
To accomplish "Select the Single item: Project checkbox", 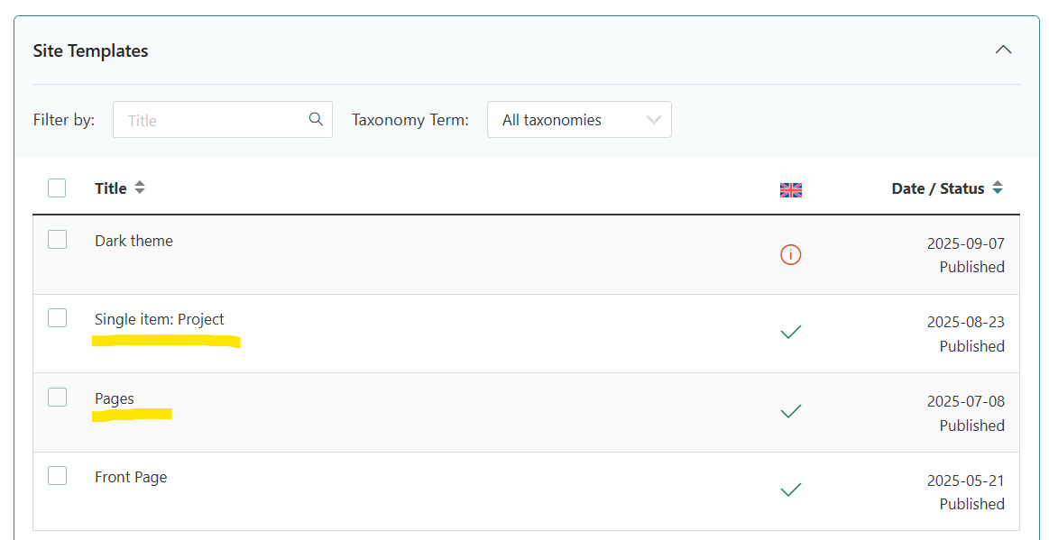I will click(x=57, y=317).
